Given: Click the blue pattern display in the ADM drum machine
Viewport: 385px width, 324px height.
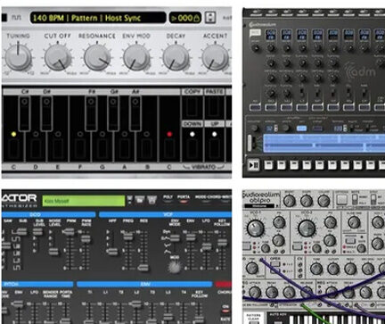Looking at the screenshot, I should 324,143.
